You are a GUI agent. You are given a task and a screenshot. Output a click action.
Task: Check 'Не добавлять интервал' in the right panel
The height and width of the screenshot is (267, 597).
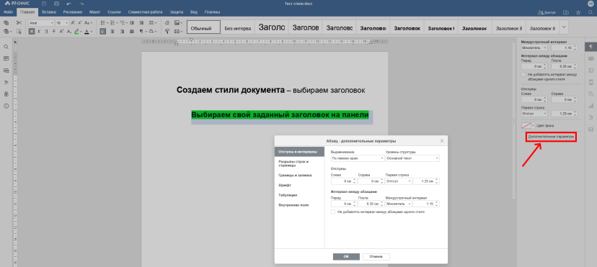tap(523, 75)
